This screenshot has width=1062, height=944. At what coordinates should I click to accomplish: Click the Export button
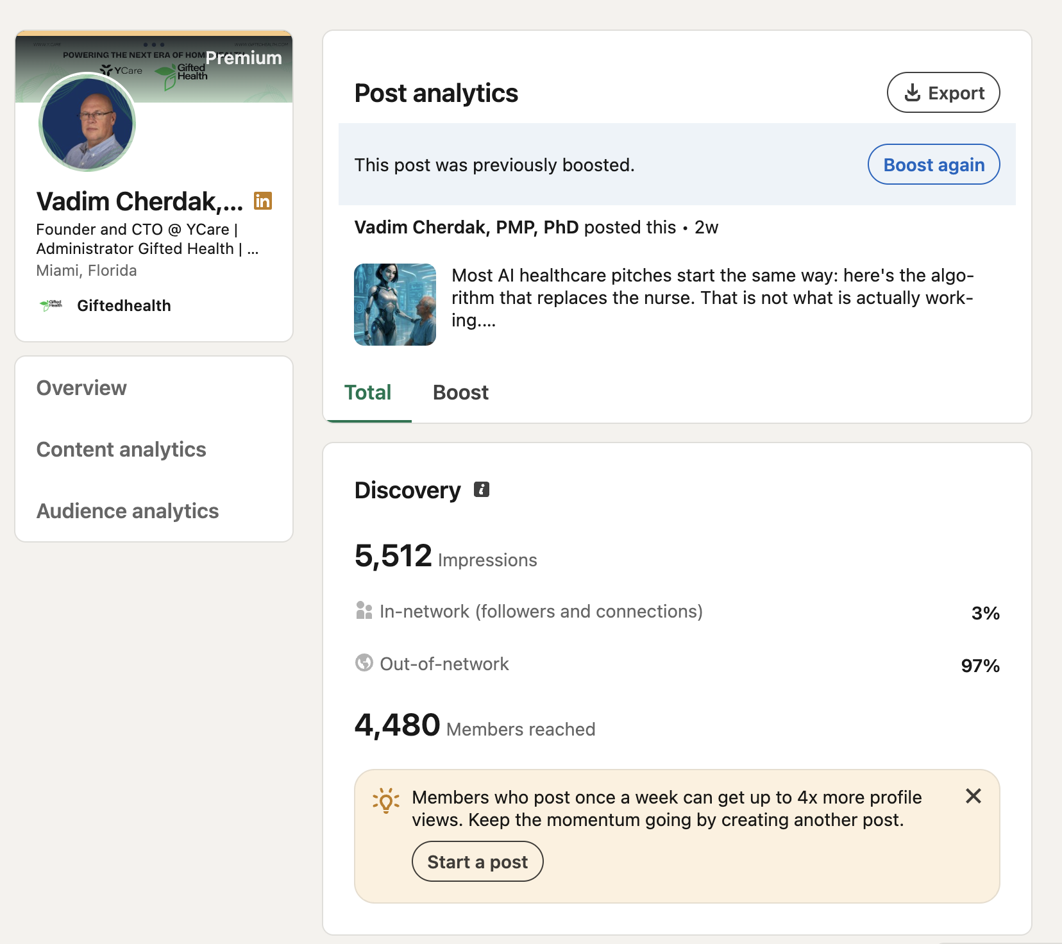click(943, 92)
